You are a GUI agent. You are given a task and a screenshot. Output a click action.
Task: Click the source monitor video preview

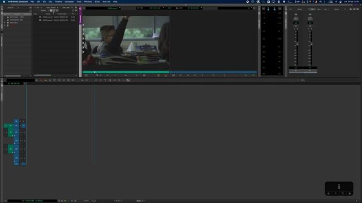[x=126, y=40]
